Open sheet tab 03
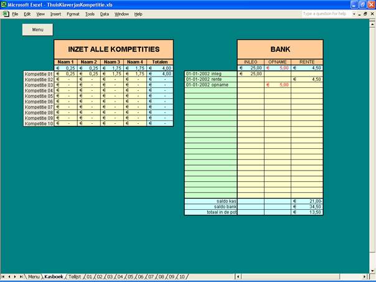The image size is (376, 282). click(110, 277)
